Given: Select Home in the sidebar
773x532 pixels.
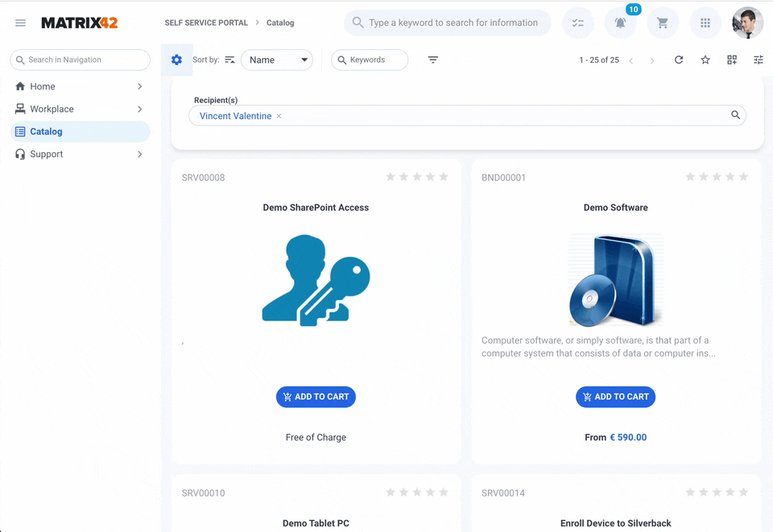Looking at the screenshot, I should pos(43,86).
